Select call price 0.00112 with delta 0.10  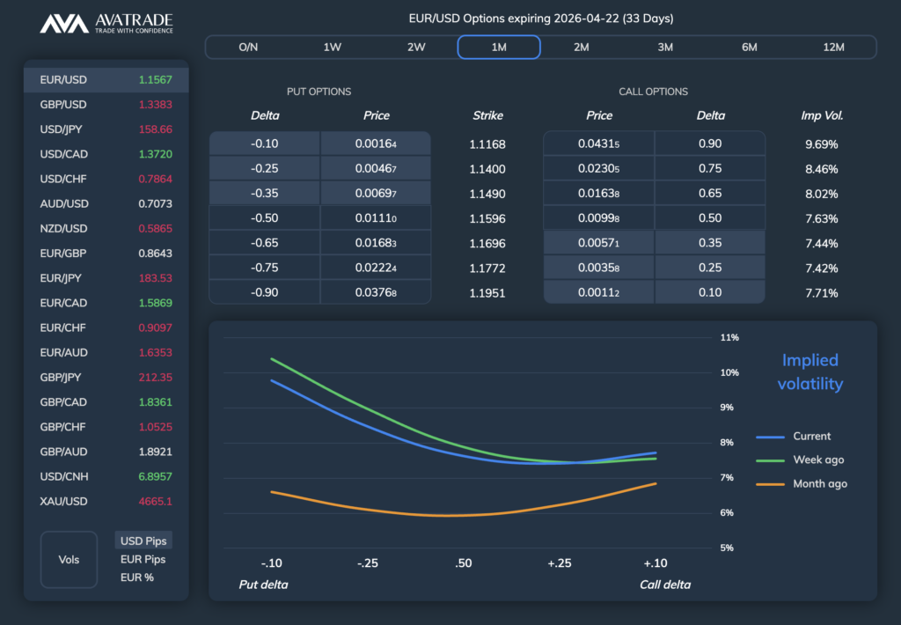coord(599,293)
